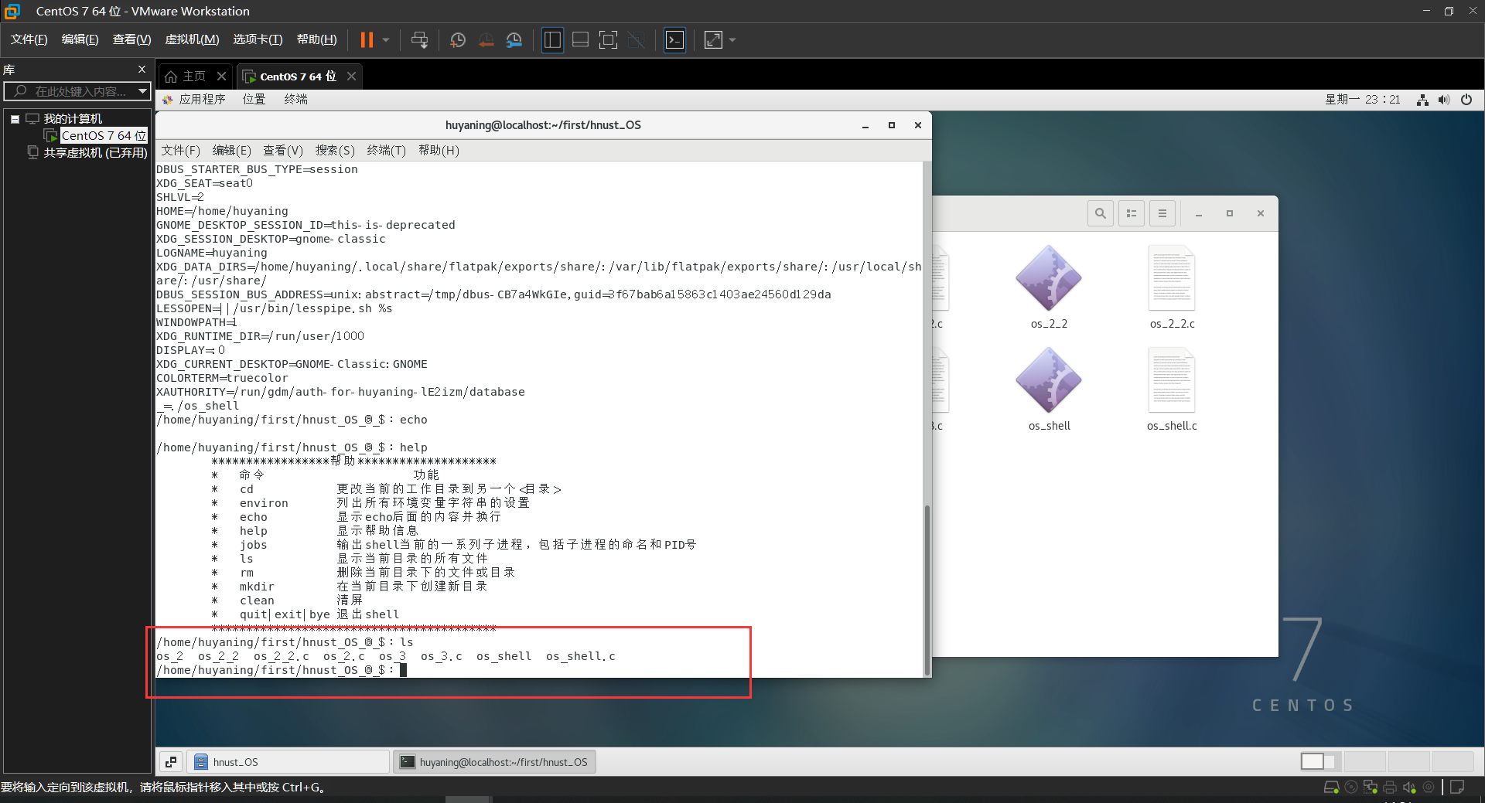Select the os_2_2 executable file

pos(1049,287)
